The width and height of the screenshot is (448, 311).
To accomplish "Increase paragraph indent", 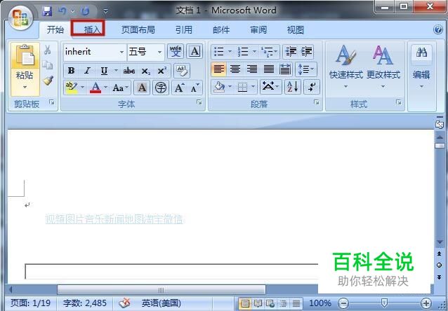I will click(307, 52).
